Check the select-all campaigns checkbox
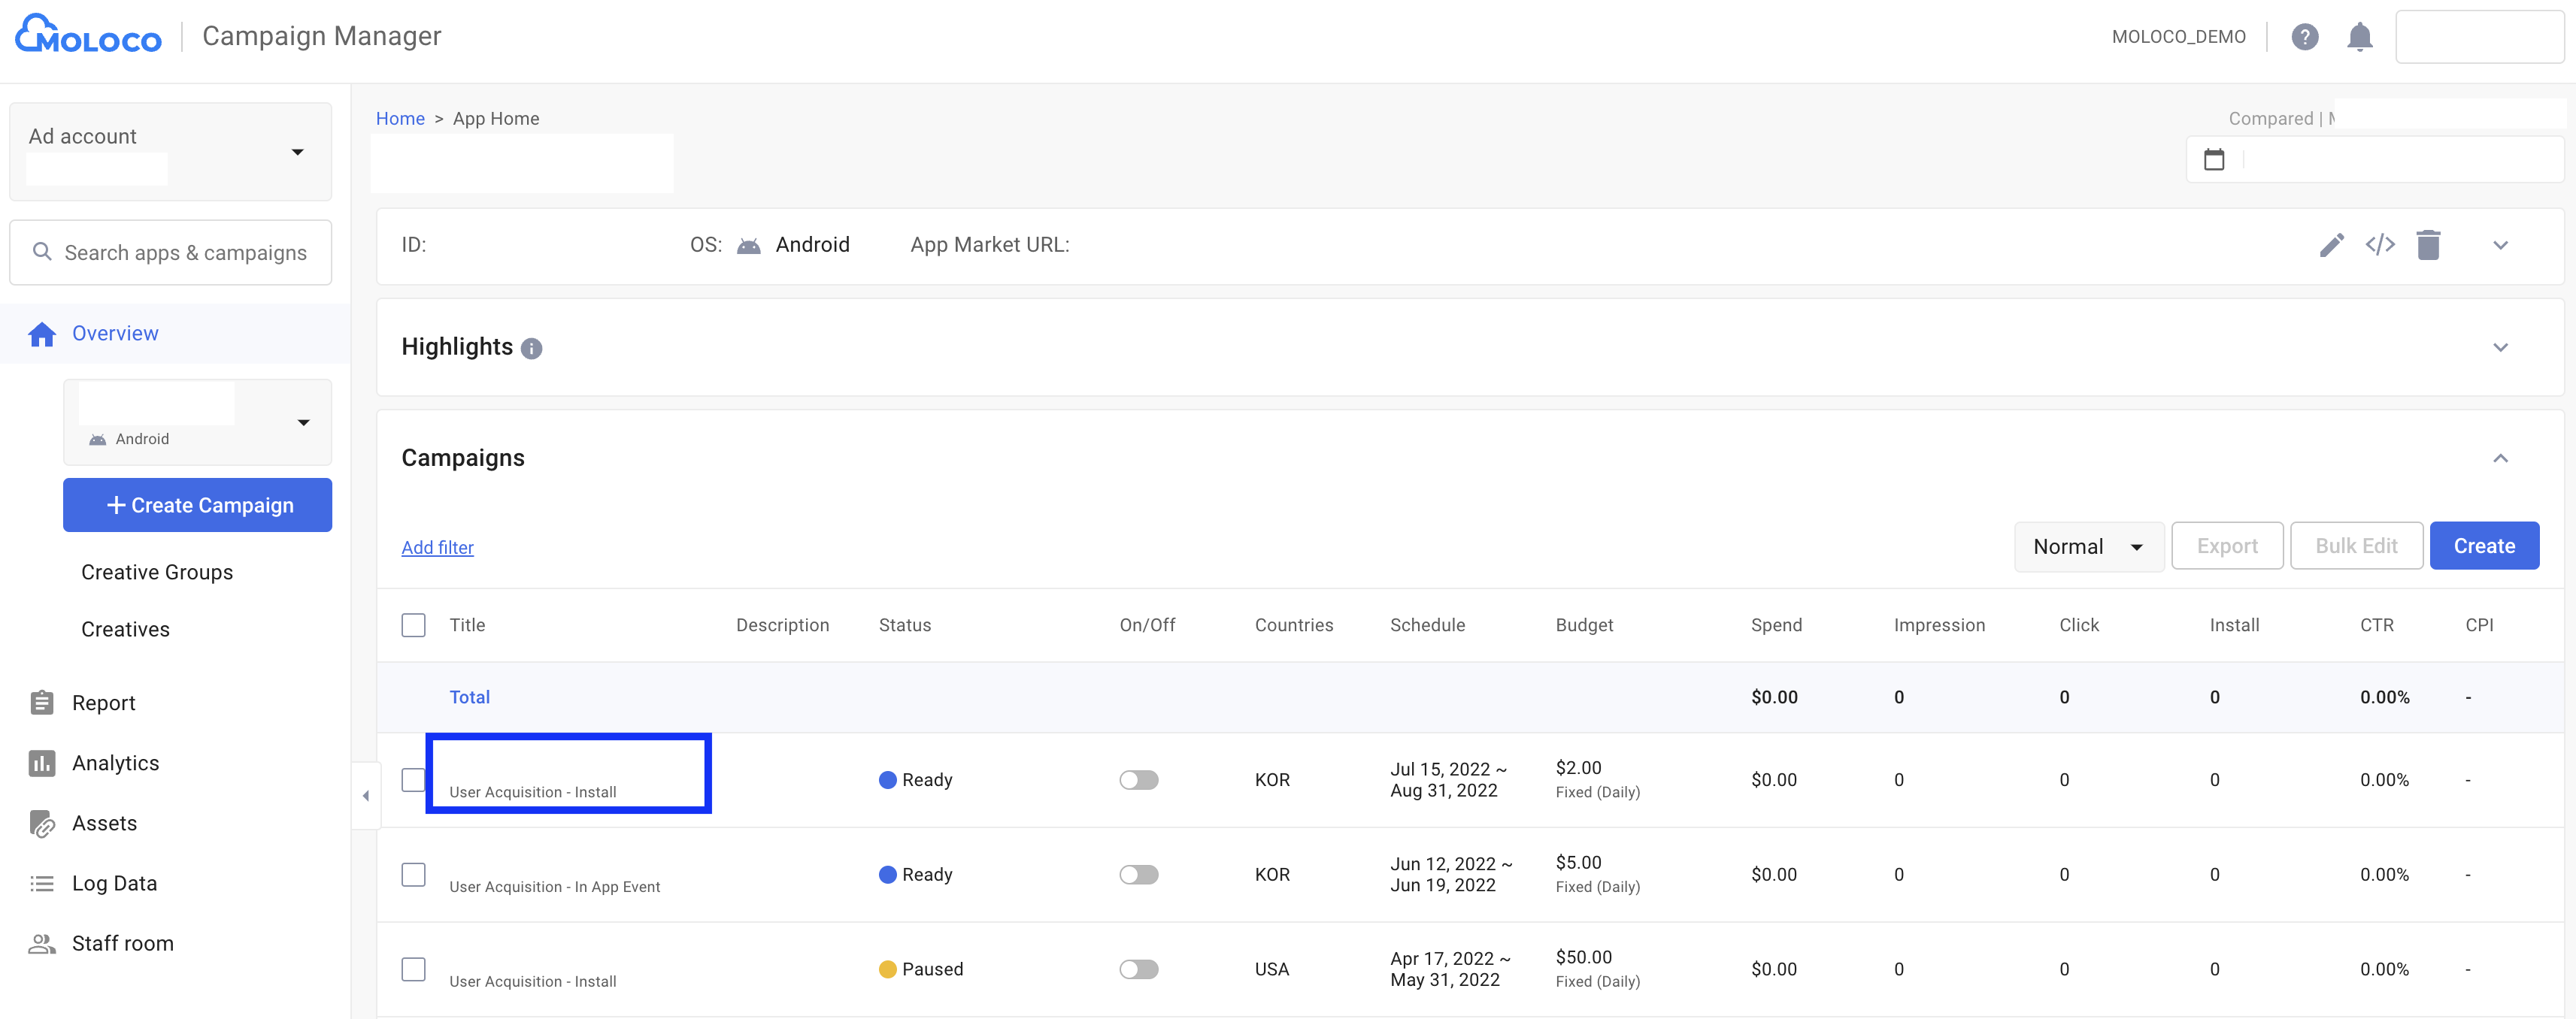Viewport: 2576px width, 1019px height. pyautogui.click(x=413, y=625)
